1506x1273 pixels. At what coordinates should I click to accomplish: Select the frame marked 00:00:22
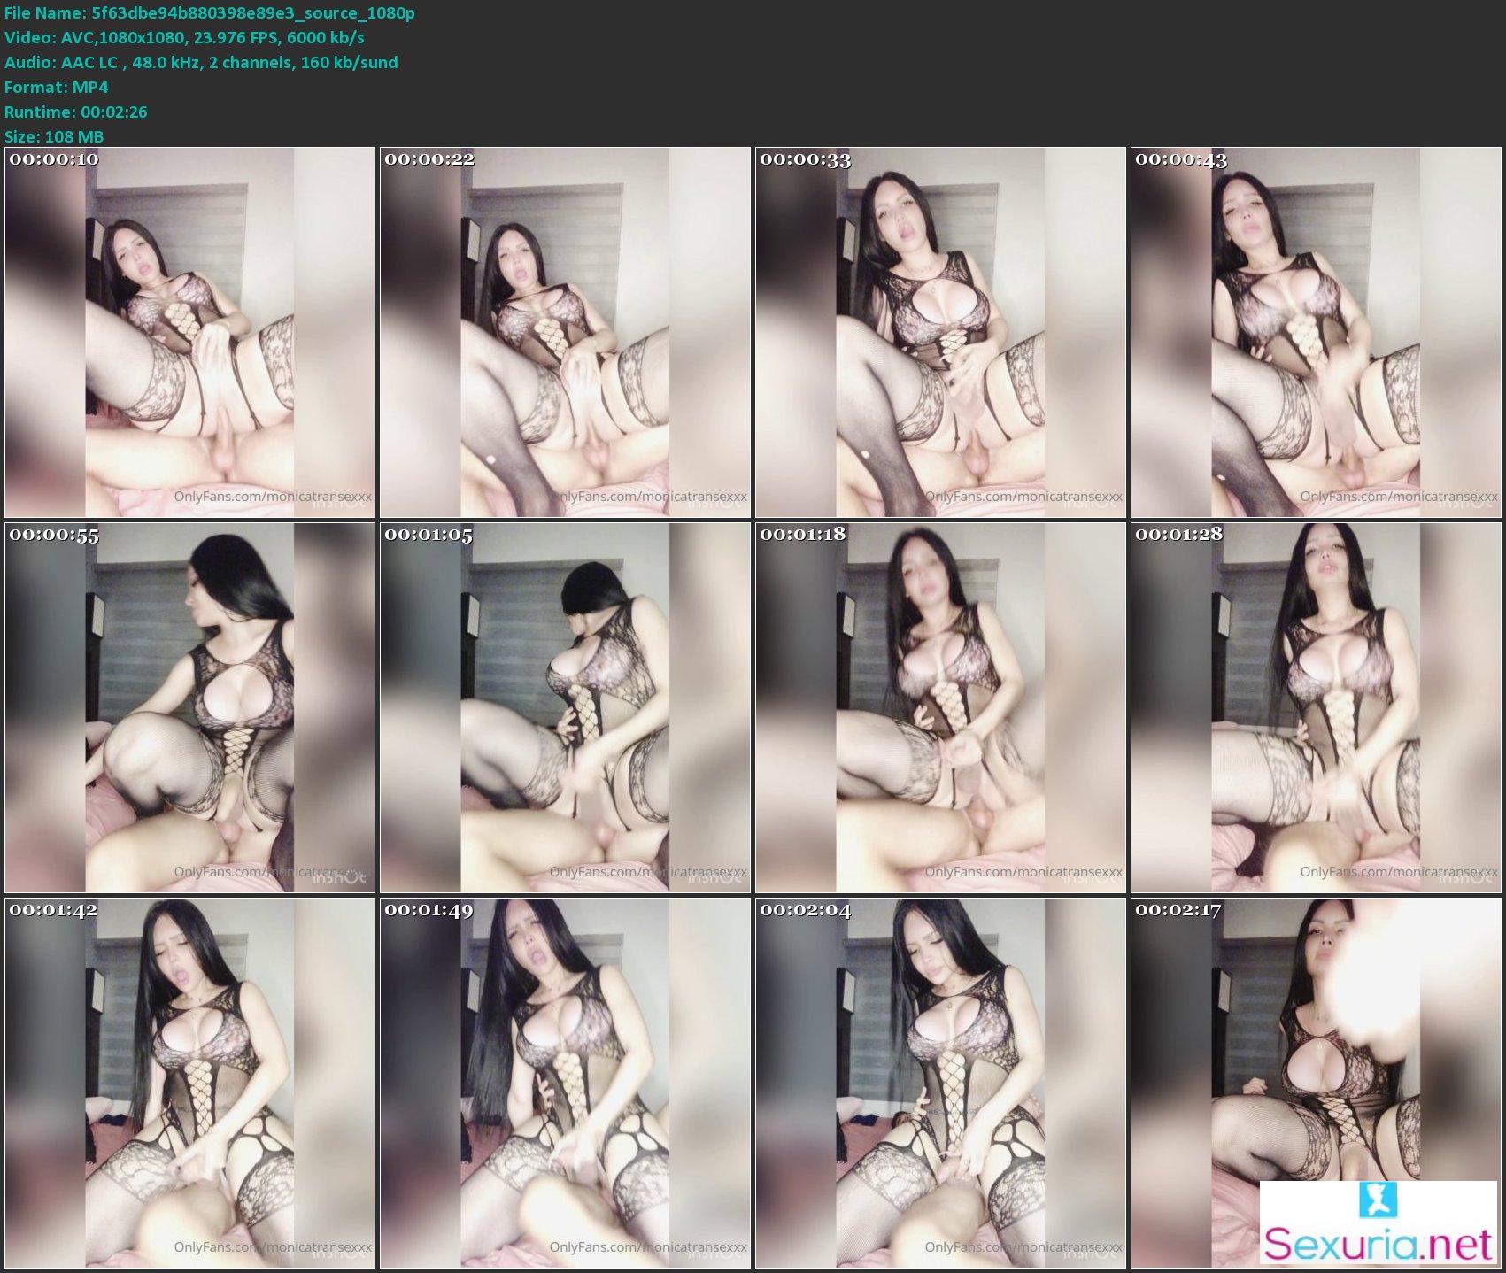565,332
